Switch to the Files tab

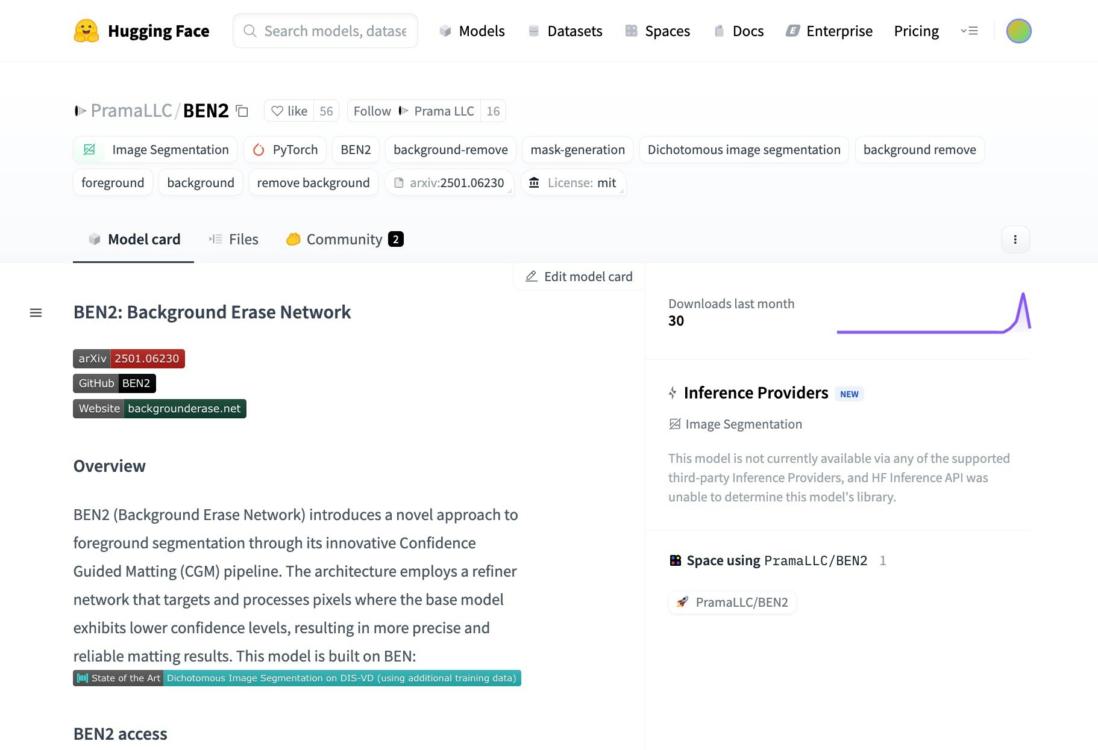(x=234, y=240)
